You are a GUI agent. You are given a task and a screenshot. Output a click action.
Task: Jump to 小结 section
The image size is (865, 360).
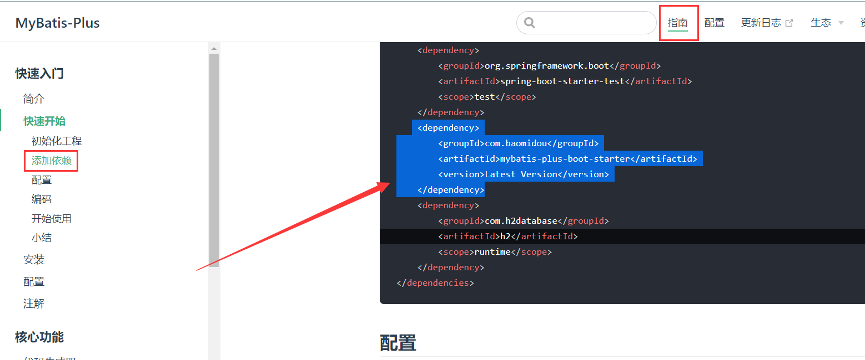point(42,238)
